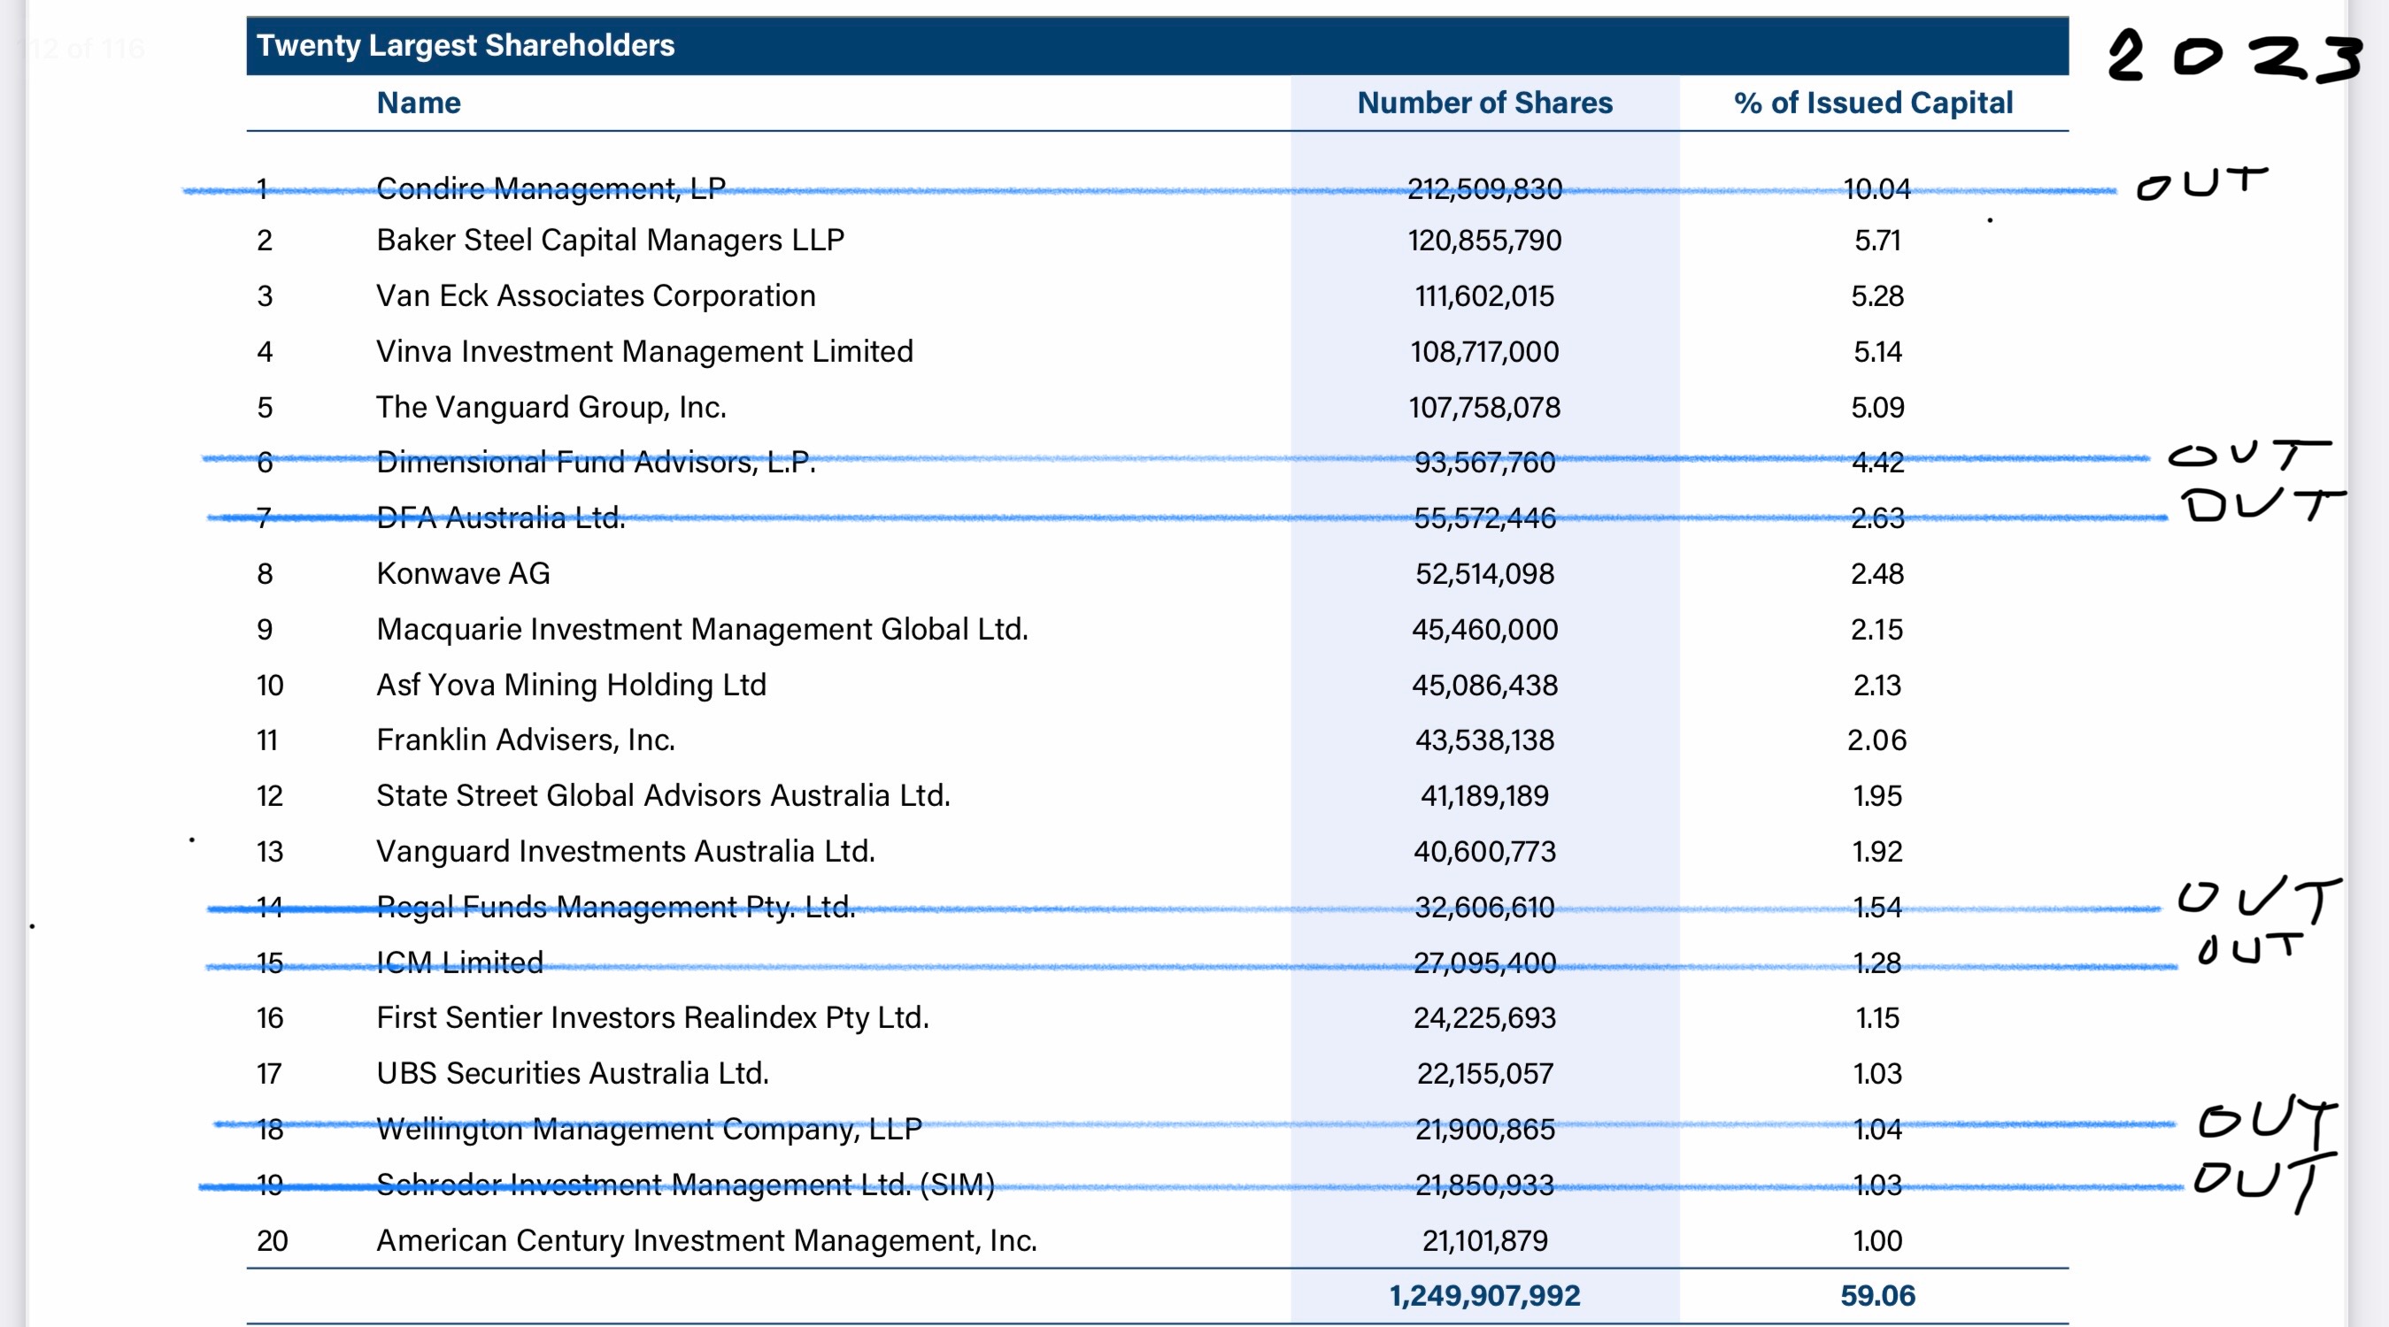Select the '% of Issued Capital' column header
This screenshot has width=2389, height=1327.
click(1873, 103)
